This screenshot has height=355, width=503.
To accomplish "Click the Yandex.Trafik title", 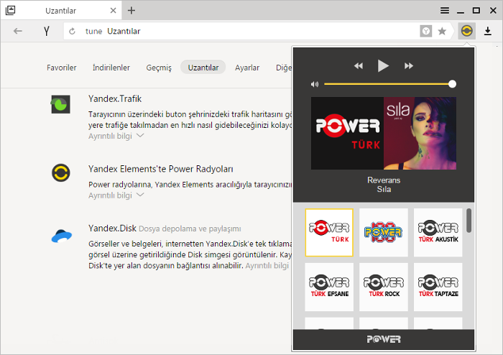I will [115, 98].
